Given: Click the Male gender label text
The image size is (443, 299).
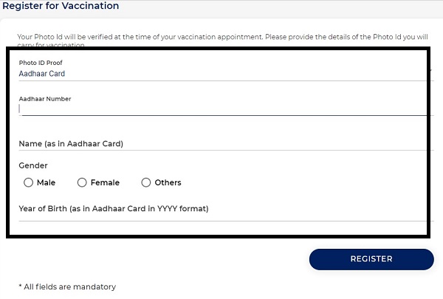Looking at the screenshot, I should 46,182.
